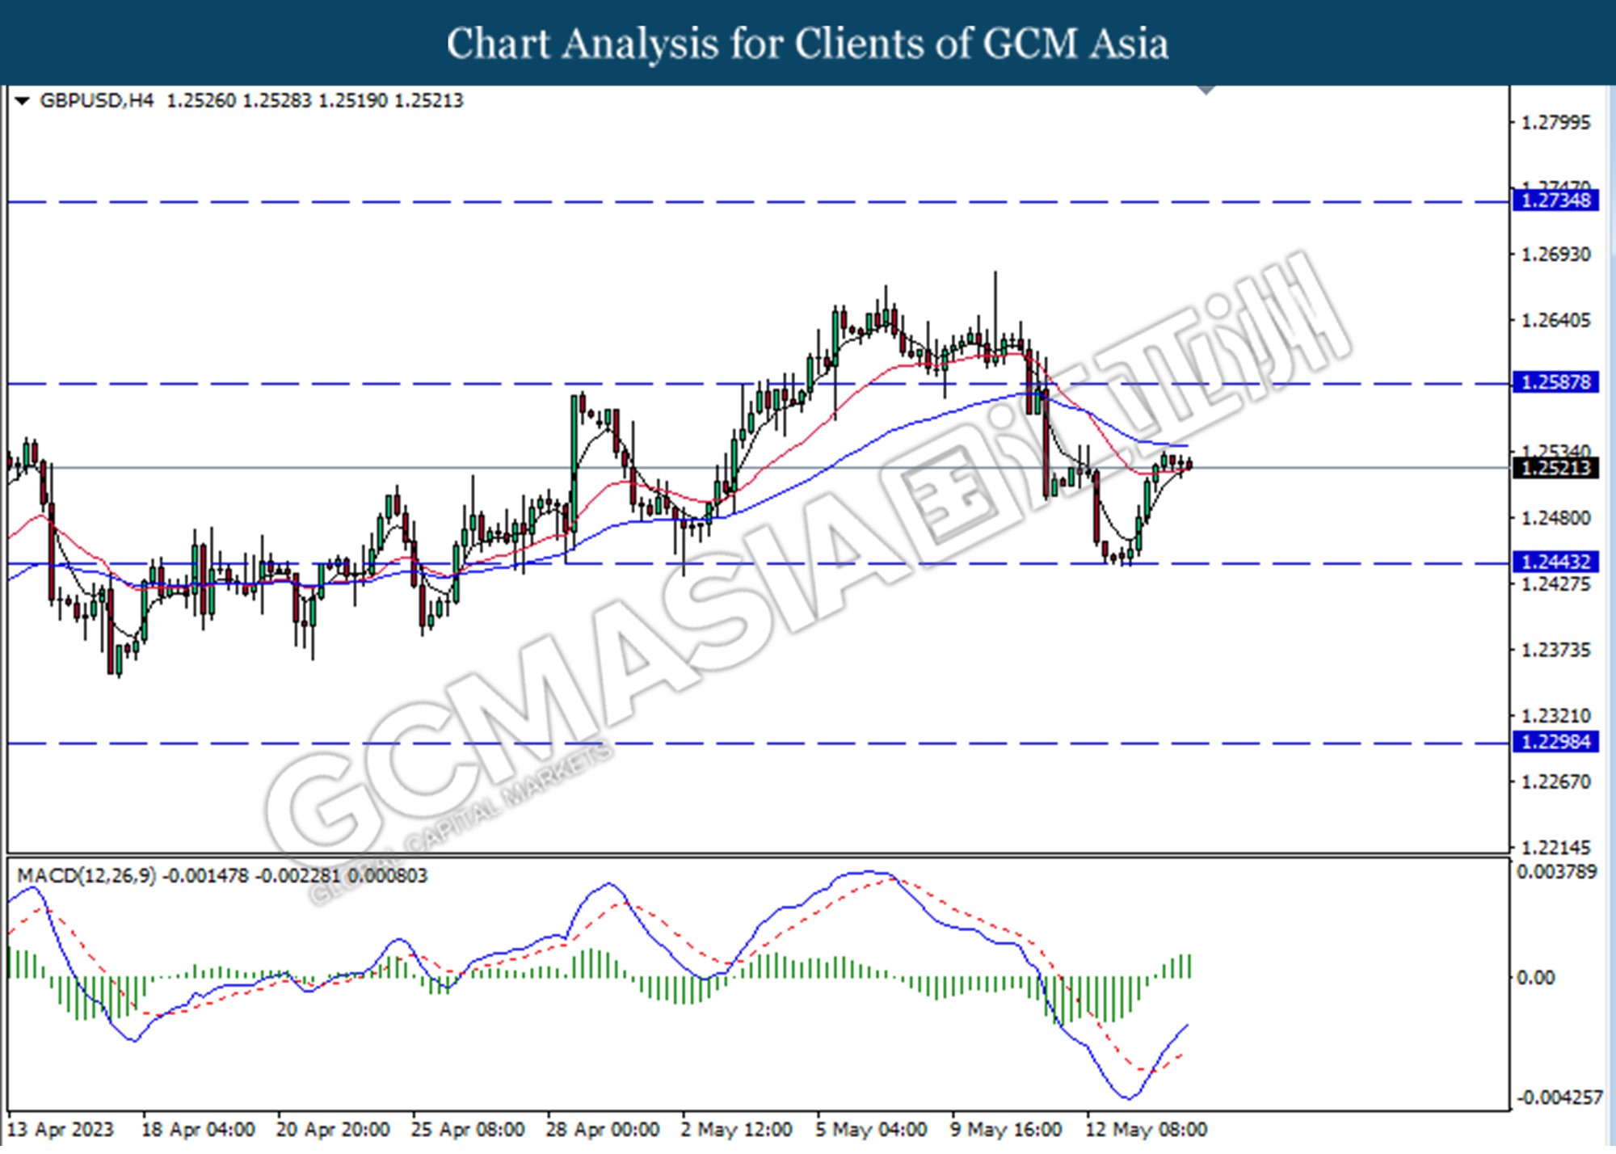Click the current price 1.25213 label
The height and width of the screenshot is (1154, 1616).
point(1555,468)
